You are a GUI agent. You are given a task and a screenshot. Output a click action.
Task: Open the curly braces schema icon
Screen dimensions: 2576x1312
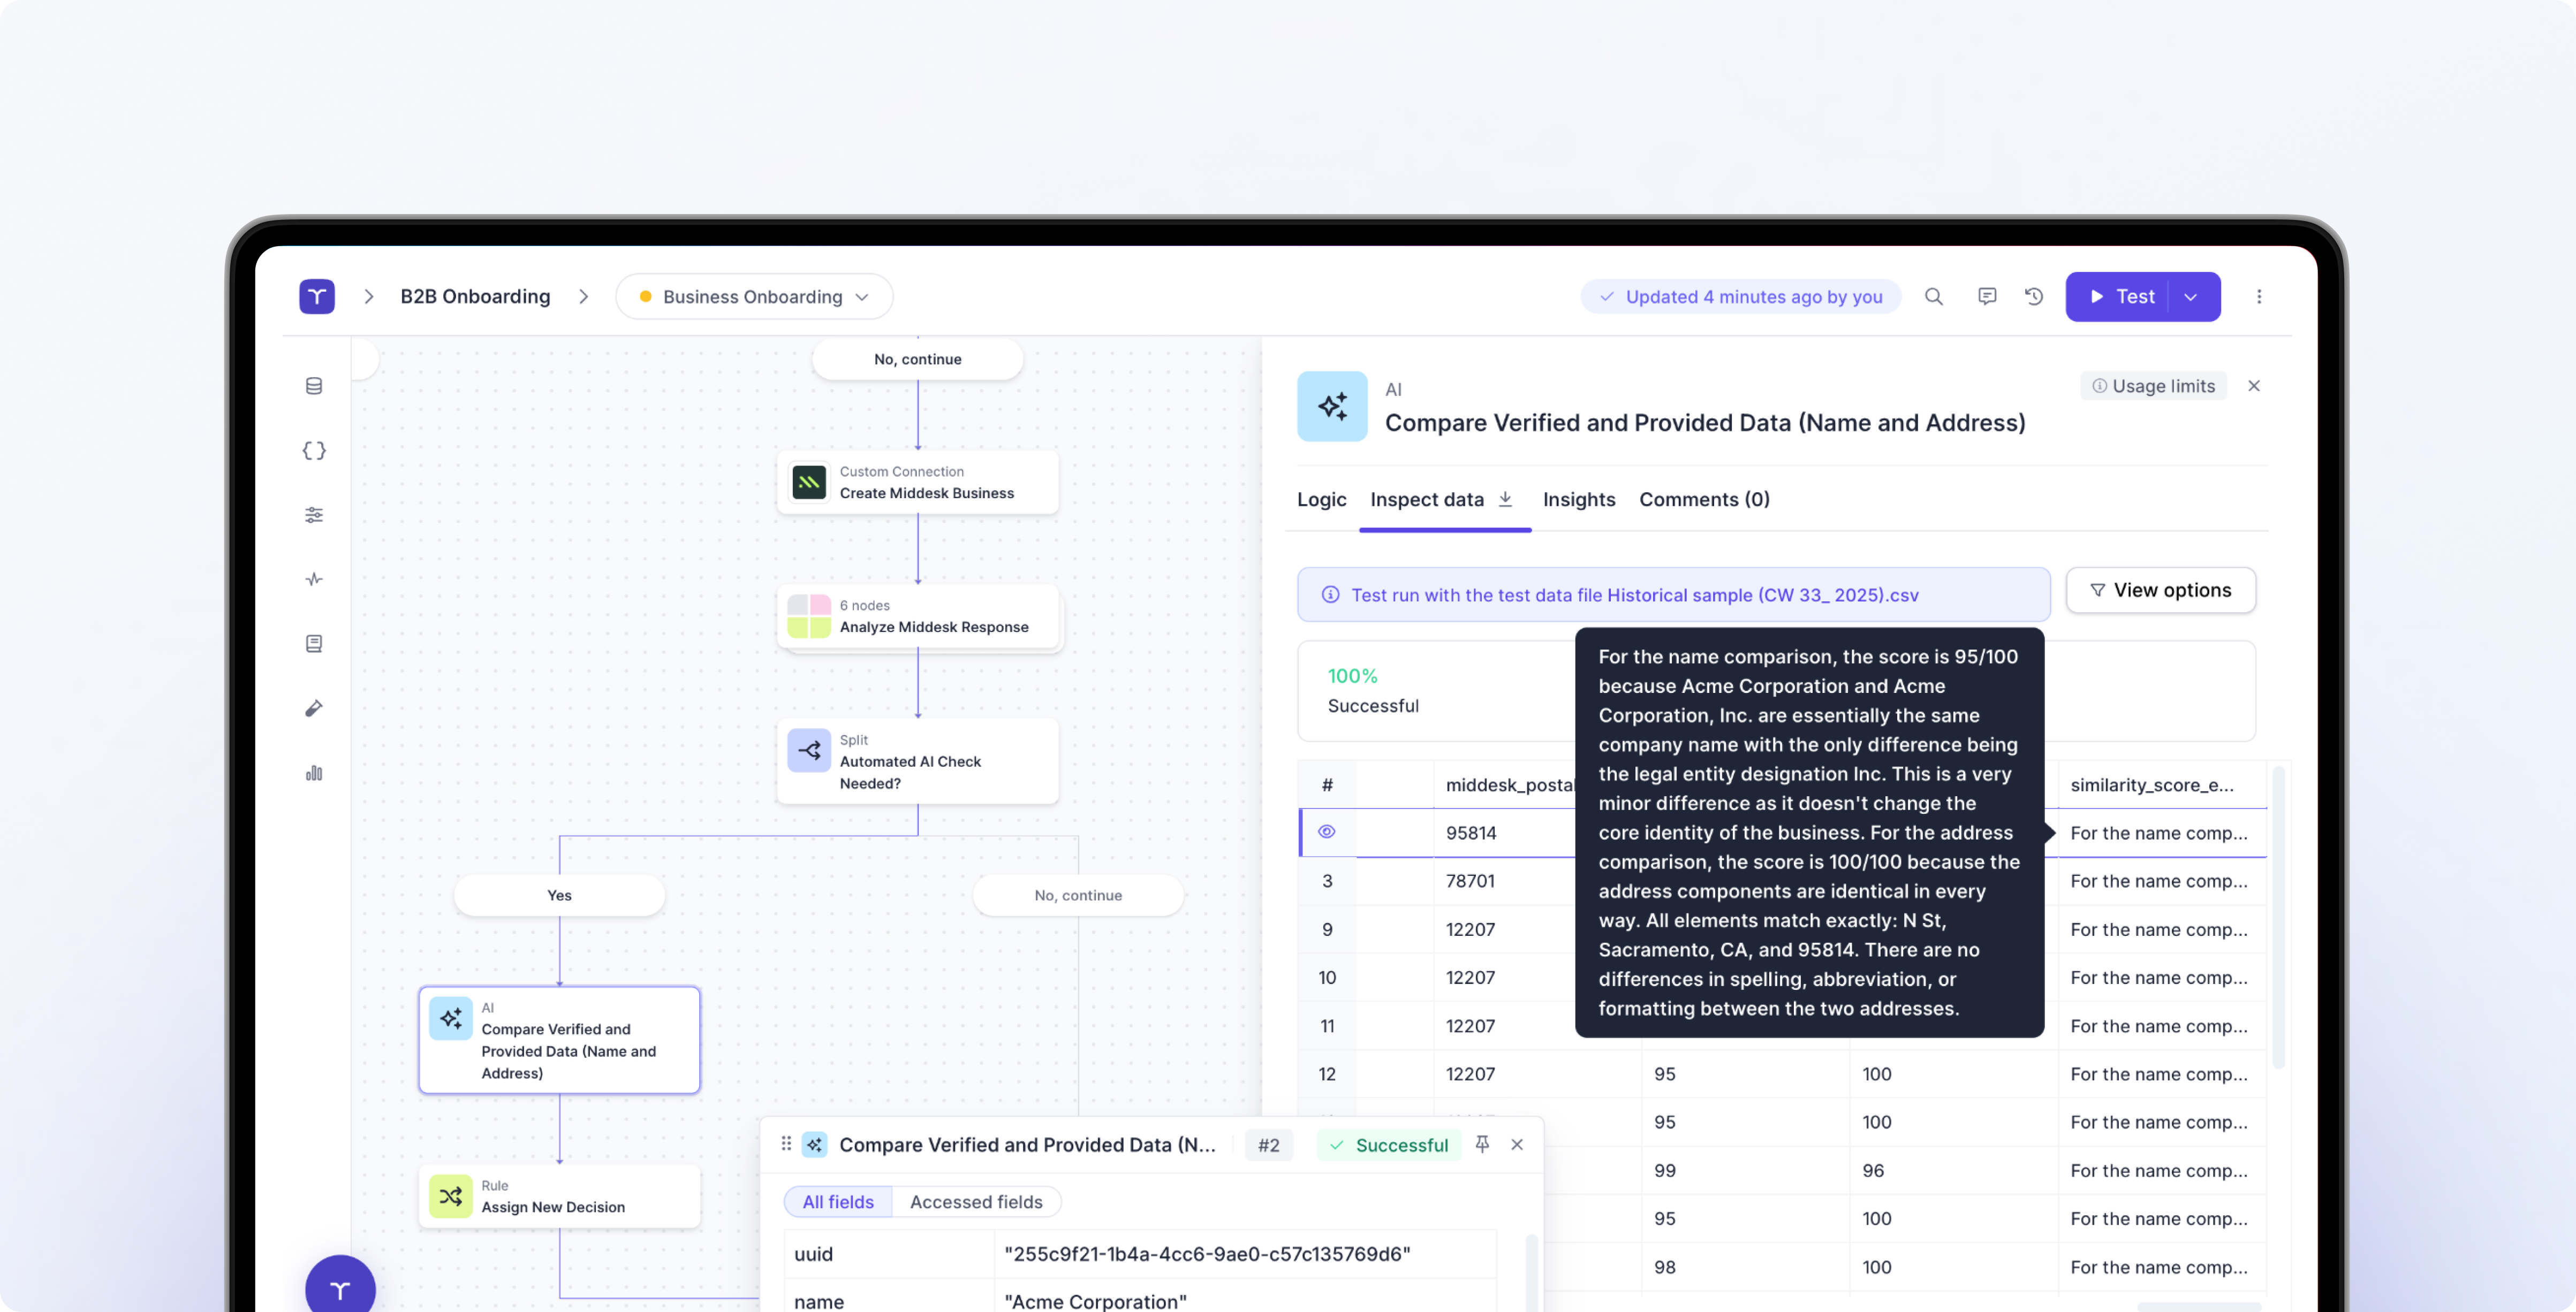[314, 451]
